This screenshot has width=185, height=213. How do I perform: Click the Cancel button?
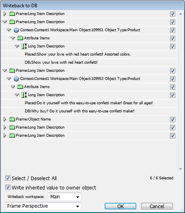pos(157,206)
